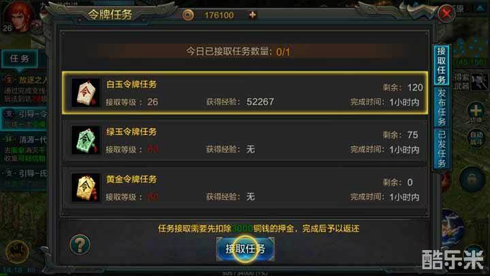Click the 接取任务 button at bottom
The height and width of the screenshot is (276, 490).
tap(245, 249)
